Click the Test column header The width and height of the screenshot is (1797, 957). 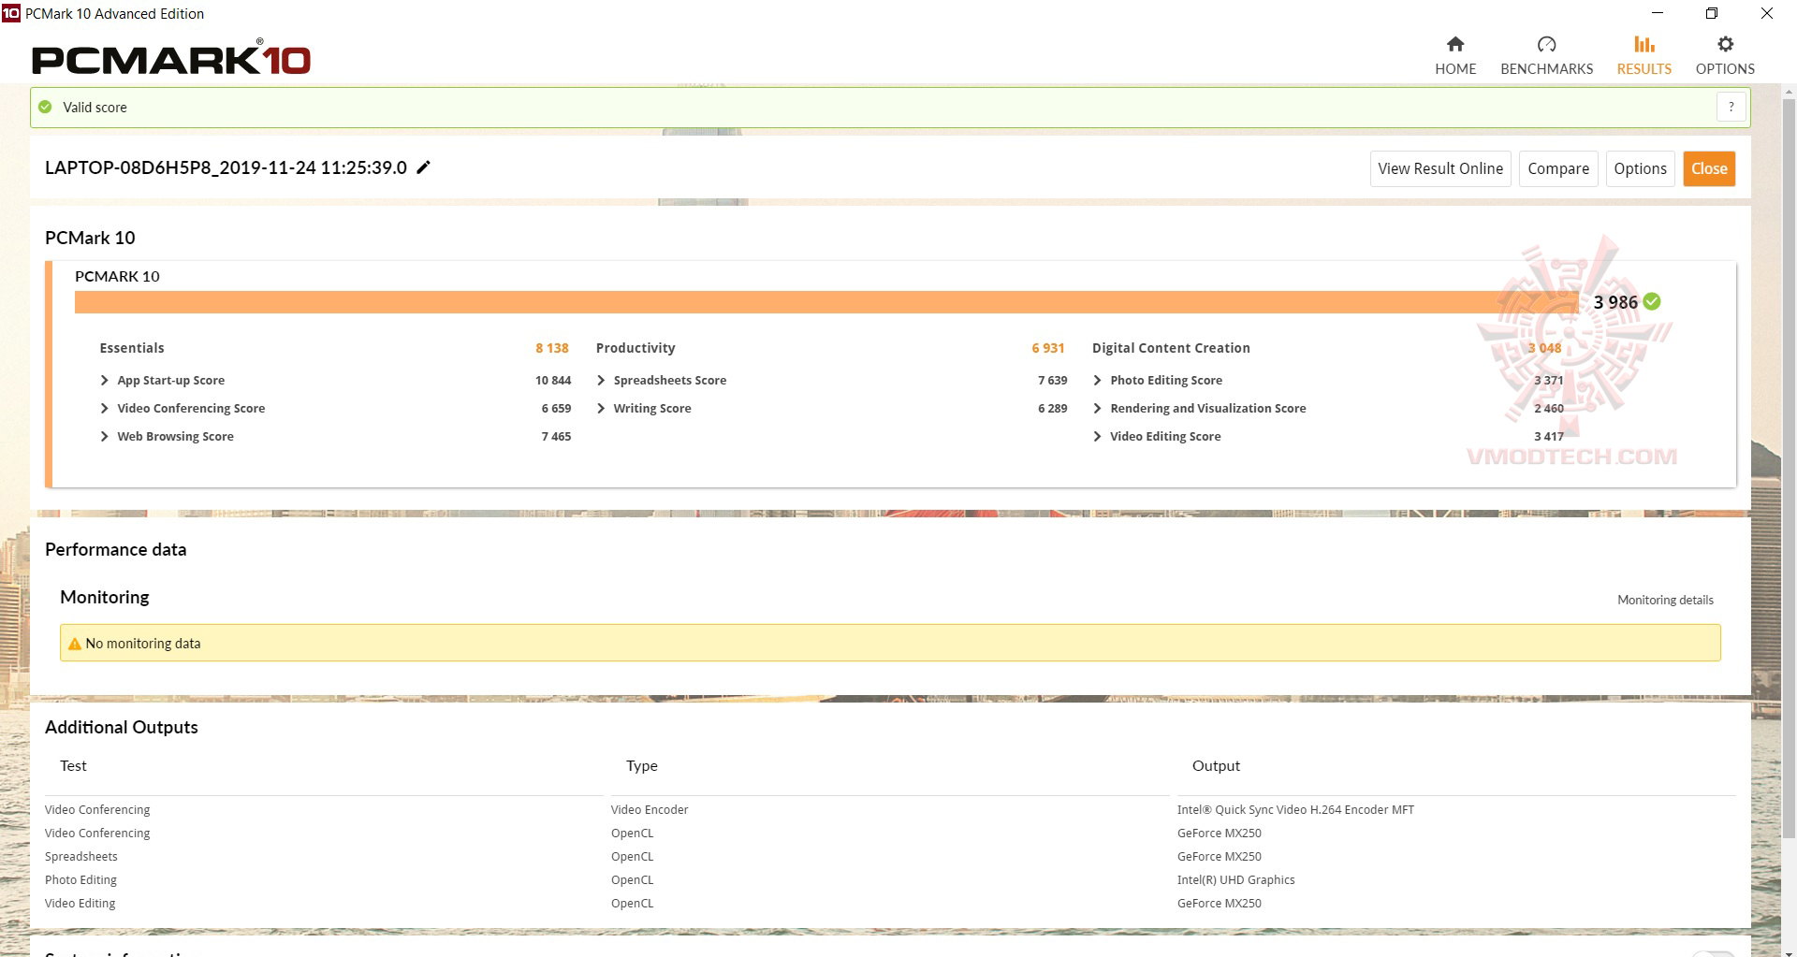(x=73, y=765)
